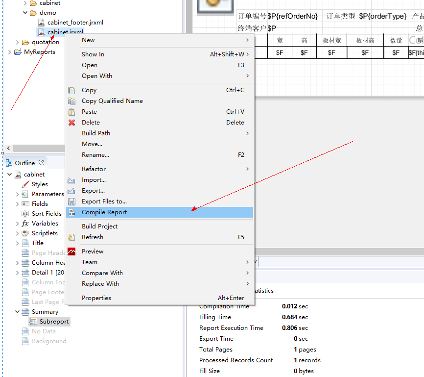
Task: Select Build Project menu entry
Action: tap(160, 226)
